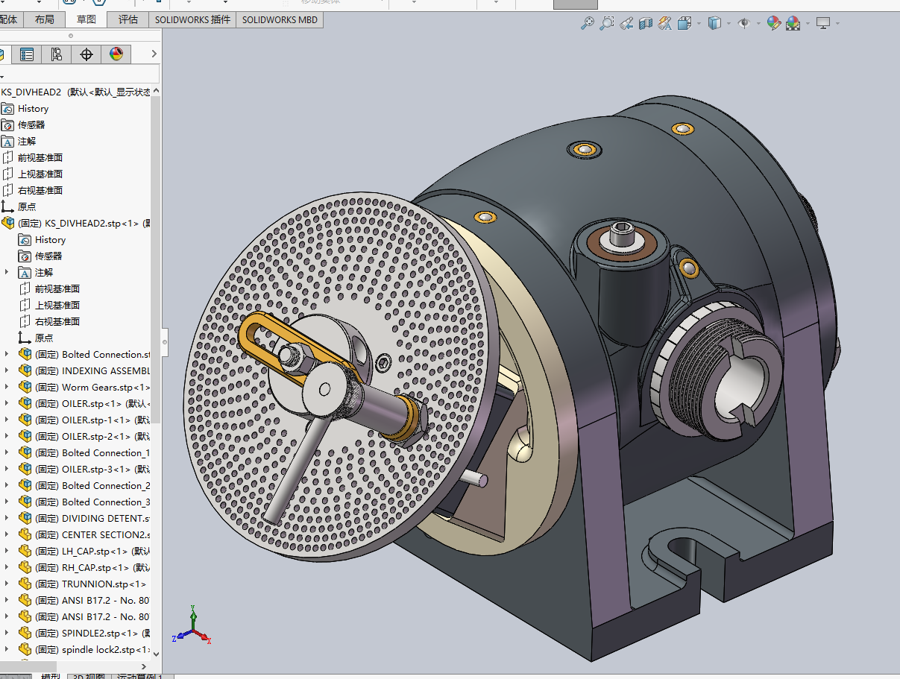The image size is (900, 679).
Task: Open the ConfigurationManager panel tab
Action: (57, 54)
